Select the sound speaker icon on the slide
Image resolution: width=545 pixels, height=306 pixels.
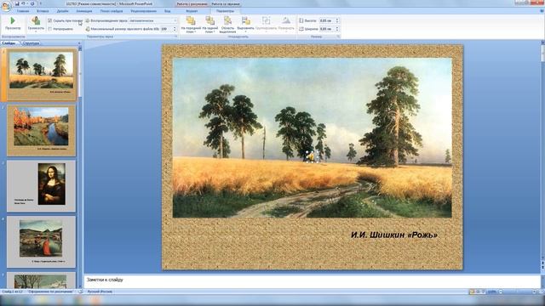click(x=310, y=156)
